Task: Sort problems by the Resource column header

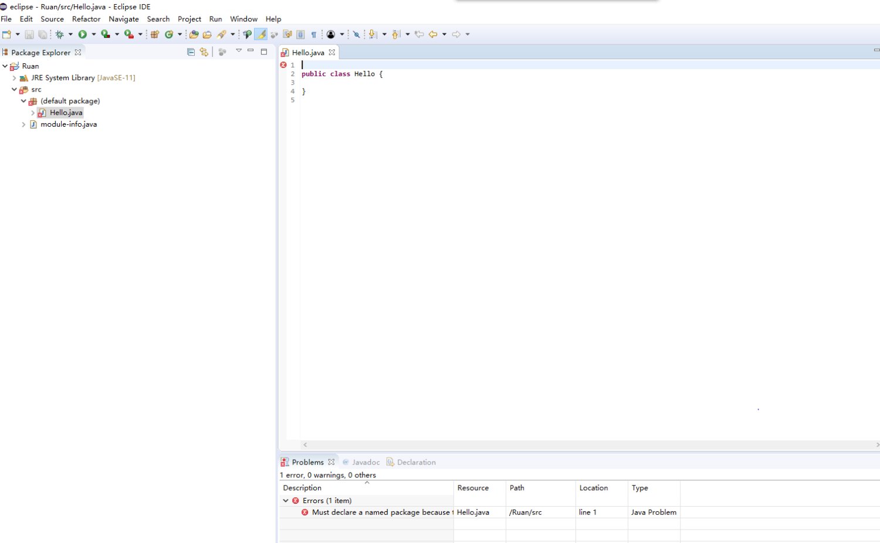Action: tap(479, 488)
